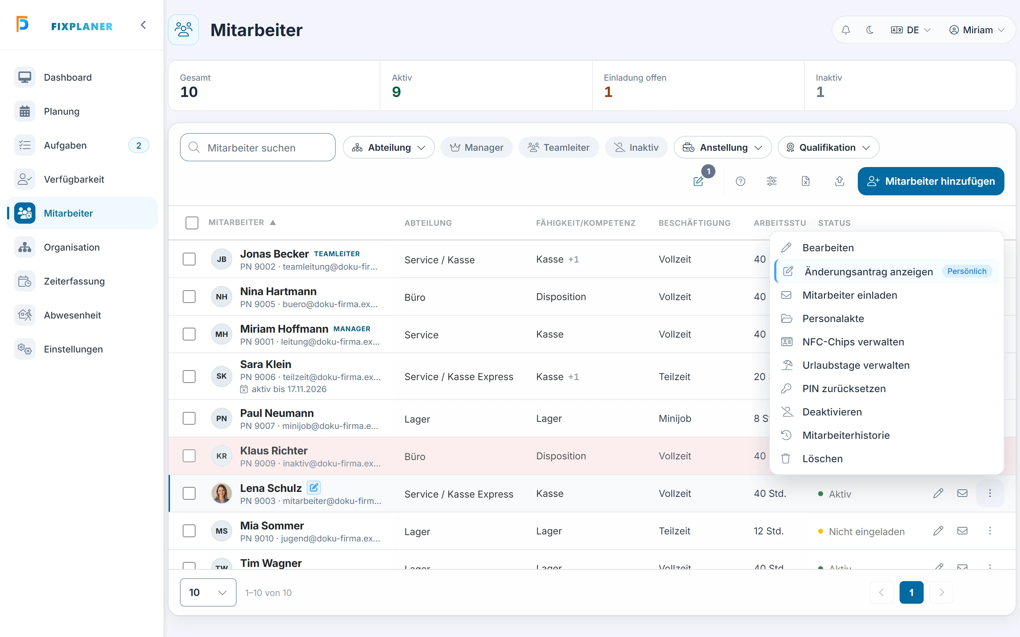Sort by Mitarbeiter column header

242,223
